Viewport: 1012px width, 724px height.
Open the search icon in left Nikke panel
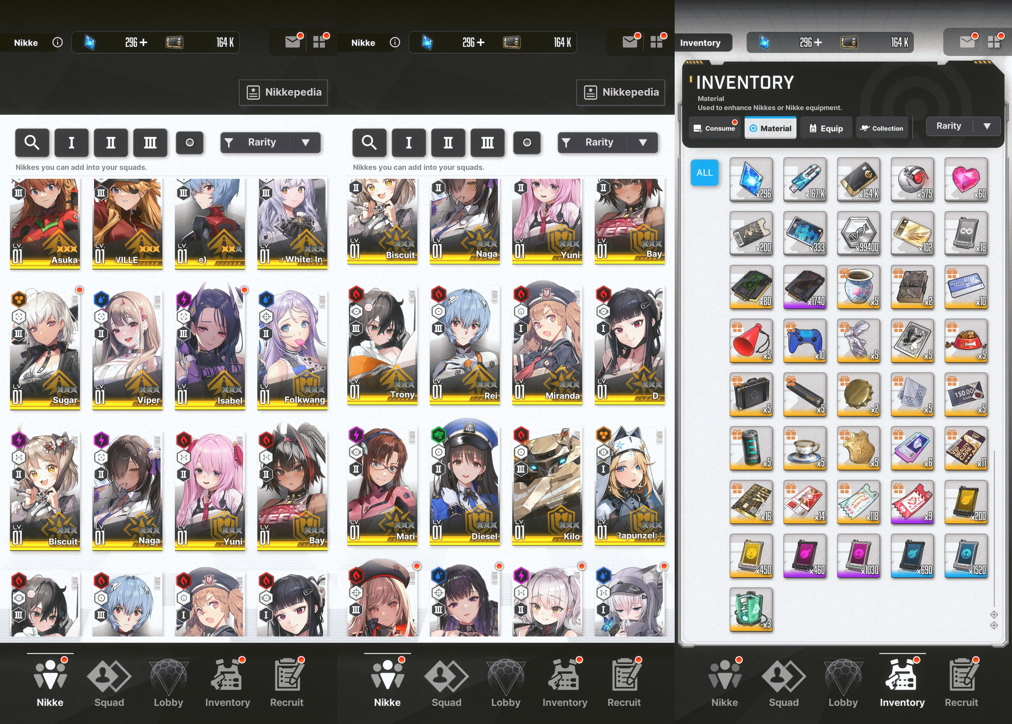point(32,143)
